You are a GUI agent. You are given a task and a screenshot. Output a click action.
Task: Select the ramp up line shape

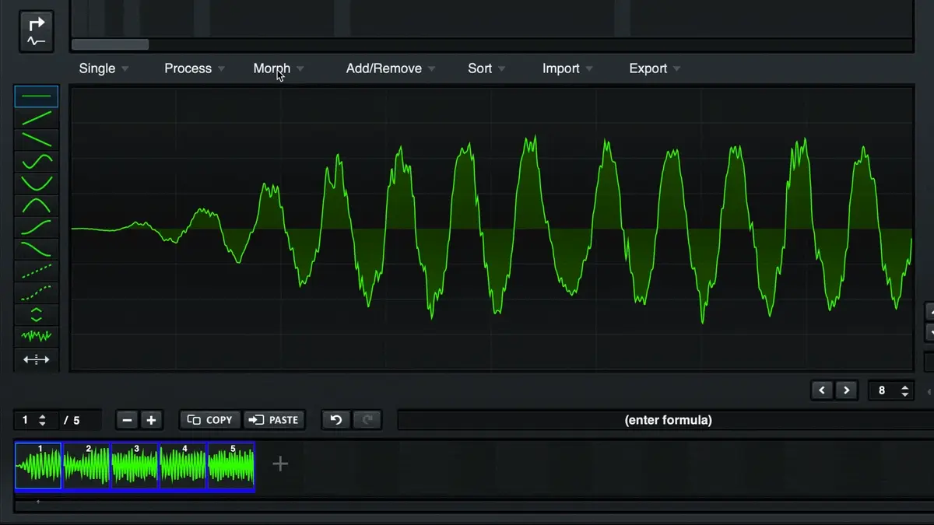[x=37, y=118]
